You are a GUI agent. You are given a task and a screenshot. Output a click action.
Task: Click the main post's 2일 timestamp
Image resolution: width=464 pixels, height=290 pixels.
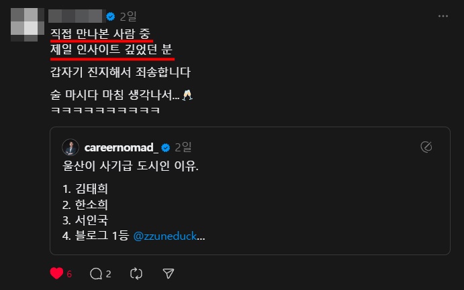[x=128, y=17]
